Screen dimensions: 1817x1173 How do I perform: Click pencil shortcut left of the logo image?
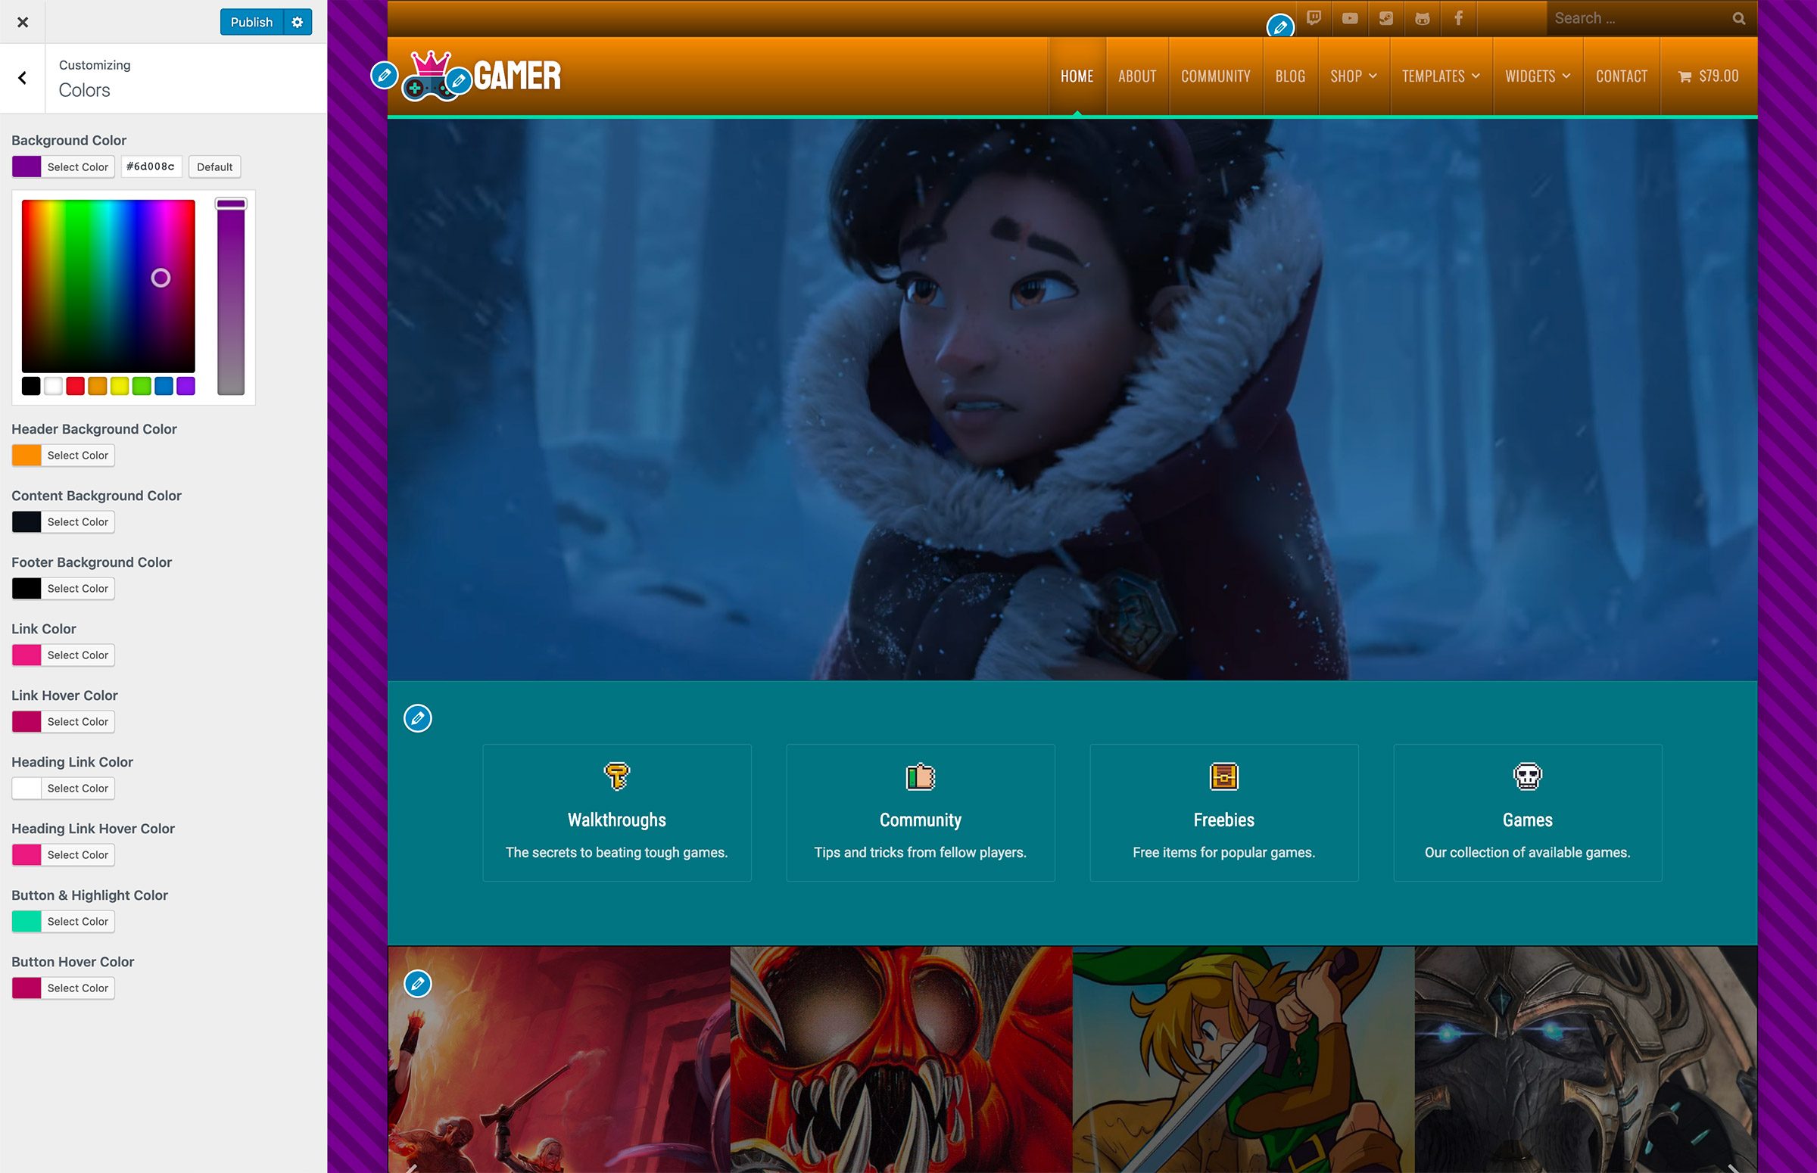385,75
